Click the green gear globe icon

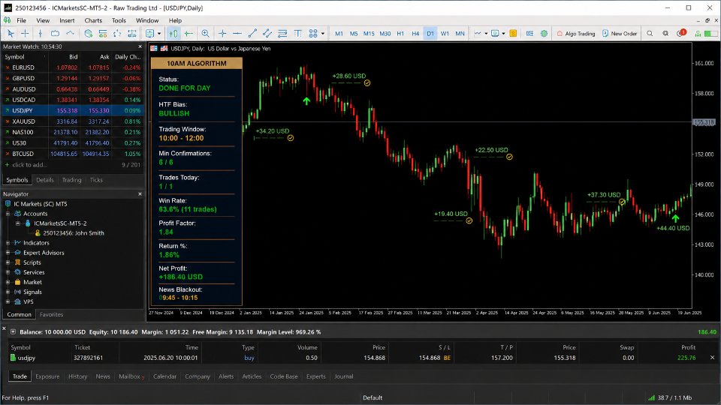click(x=544, y=34)
